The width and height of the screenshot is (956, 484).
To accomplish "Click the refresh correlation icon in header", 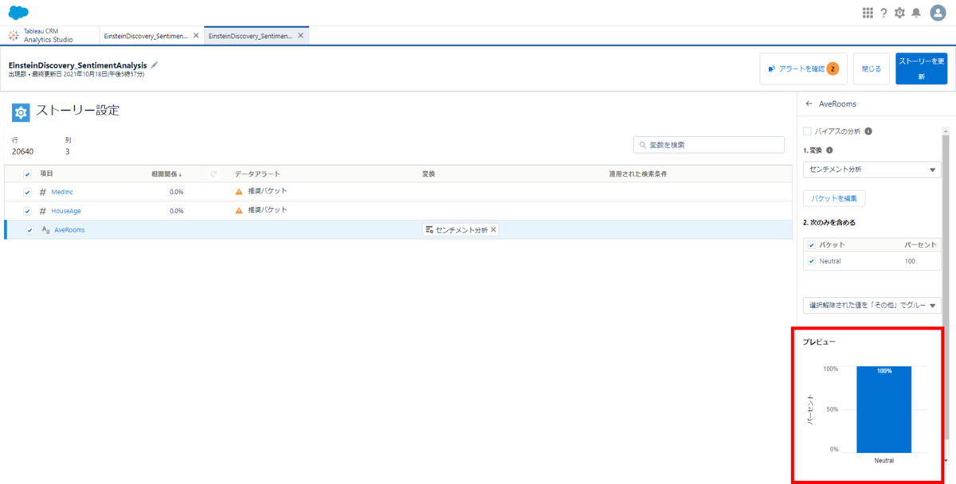I will (x=214, y=174).
